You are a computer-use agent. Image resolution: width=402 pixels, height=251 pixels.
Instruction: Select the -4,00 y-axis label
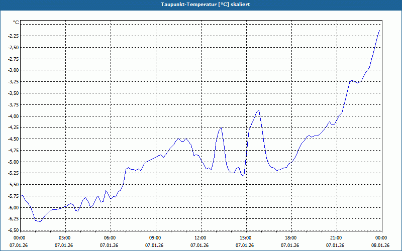click(x=13, y=116)
